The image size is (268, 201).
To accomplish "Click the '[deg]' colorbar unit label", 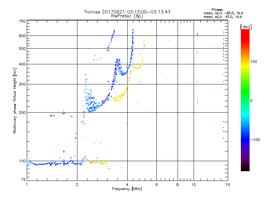I will 246,27.
